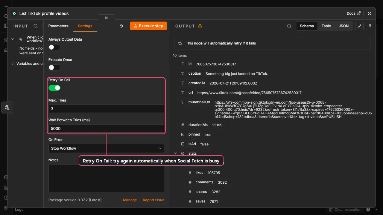Viewport: 383px width, 215px height.
Task: Click the drag handle above the Settings panel
Action: click(106, 18)
